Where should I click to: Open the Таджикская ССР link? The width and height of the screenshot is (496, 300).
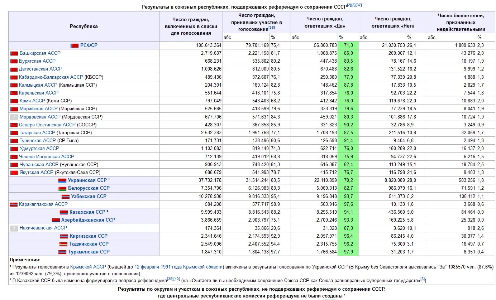(x=89, y=244)
